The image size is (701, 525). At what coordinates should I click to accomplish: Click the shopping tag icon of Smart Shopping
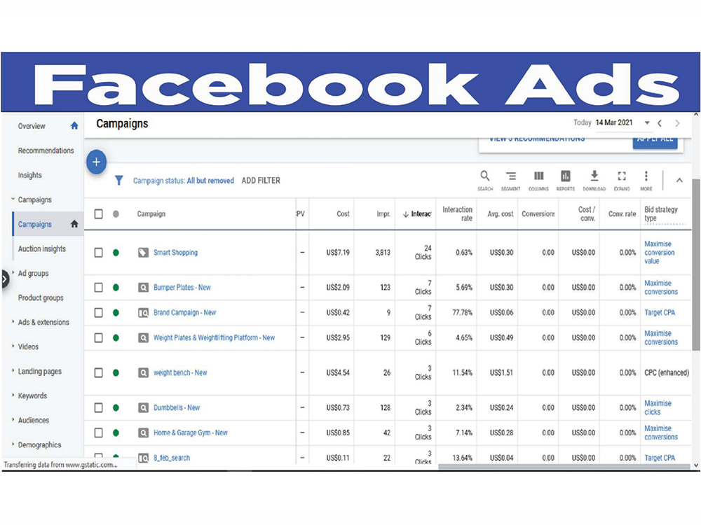[143, 253]
